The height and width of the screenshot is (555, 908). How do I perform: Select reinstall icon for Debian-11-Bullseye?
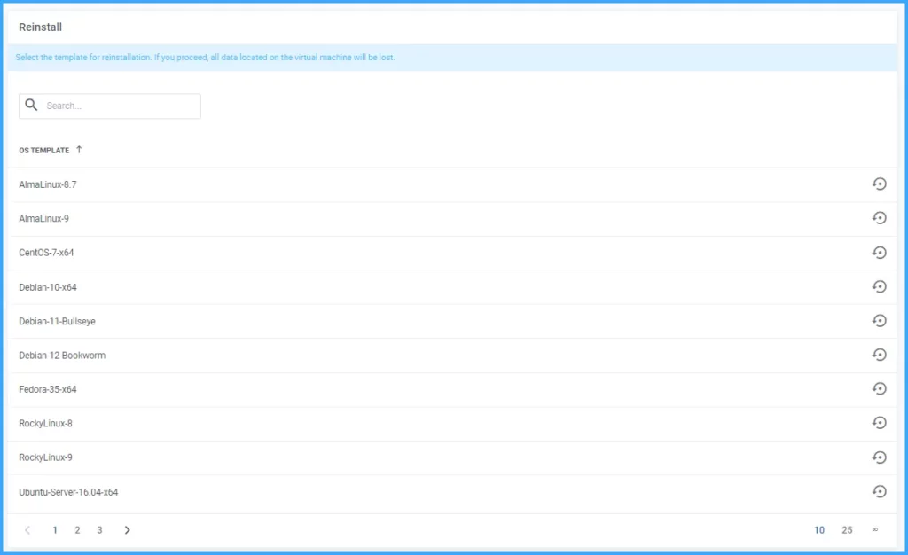(x=879, y=321)
